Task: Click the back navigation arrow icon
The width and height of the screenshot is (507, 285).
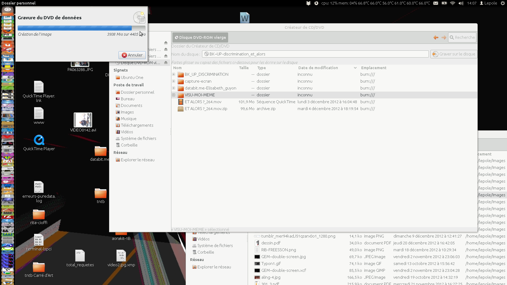Action: click(x=436, y=37)
